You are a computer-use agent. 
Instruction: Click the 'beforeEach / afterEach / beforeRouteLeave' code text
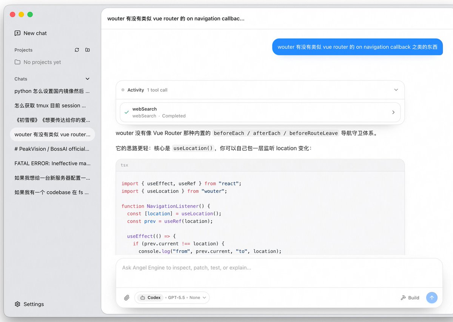point(276,133)
